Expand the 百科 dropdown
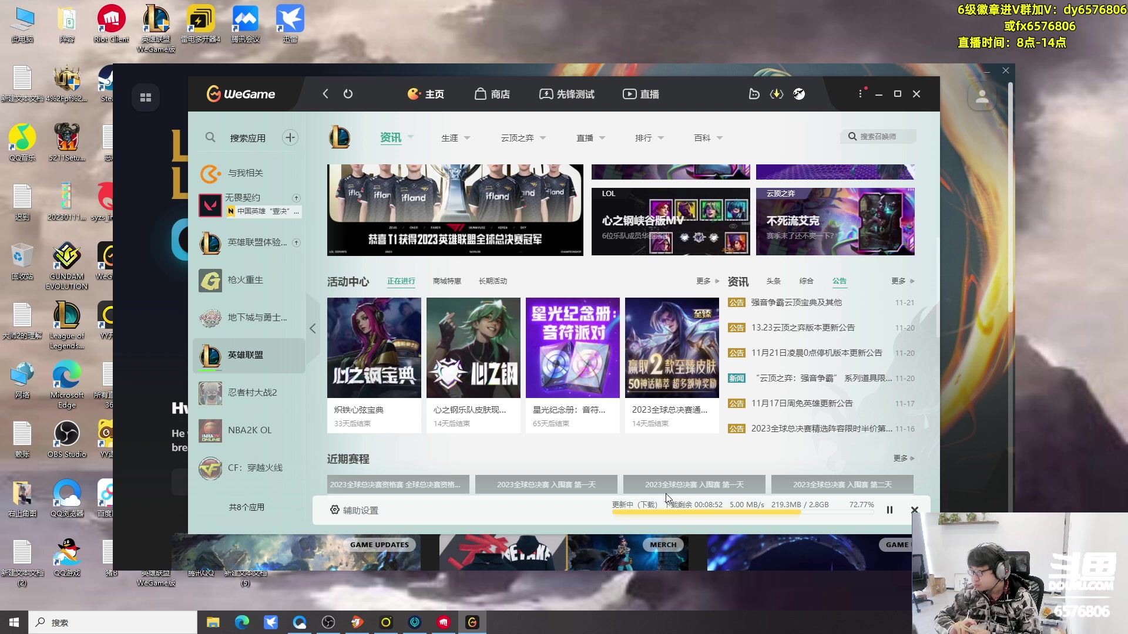 click(x=720, y=138)
